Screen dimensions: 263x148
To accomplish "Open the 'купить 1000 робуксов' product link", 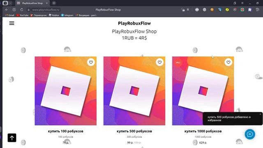I will tap(203, 131).
